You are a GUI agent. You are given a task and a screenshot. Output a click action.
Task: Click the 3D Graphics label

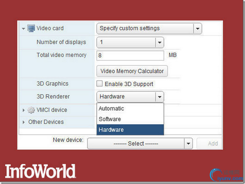click(x=53, y=84)
